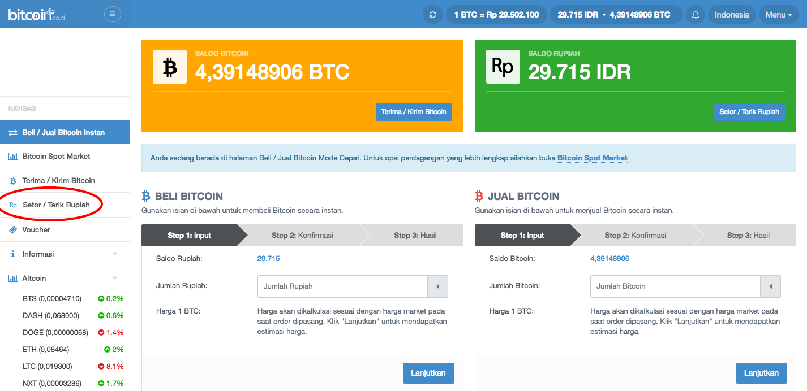Click the 1 BTC = Rp 29.502.100 price pill
The width and height of the screenshot is (807, 391).
tap(496, 15)
